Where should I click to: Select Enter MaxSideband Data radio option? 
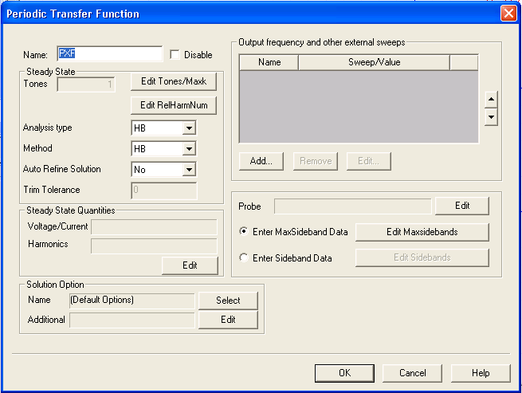[x=245, y=232]
